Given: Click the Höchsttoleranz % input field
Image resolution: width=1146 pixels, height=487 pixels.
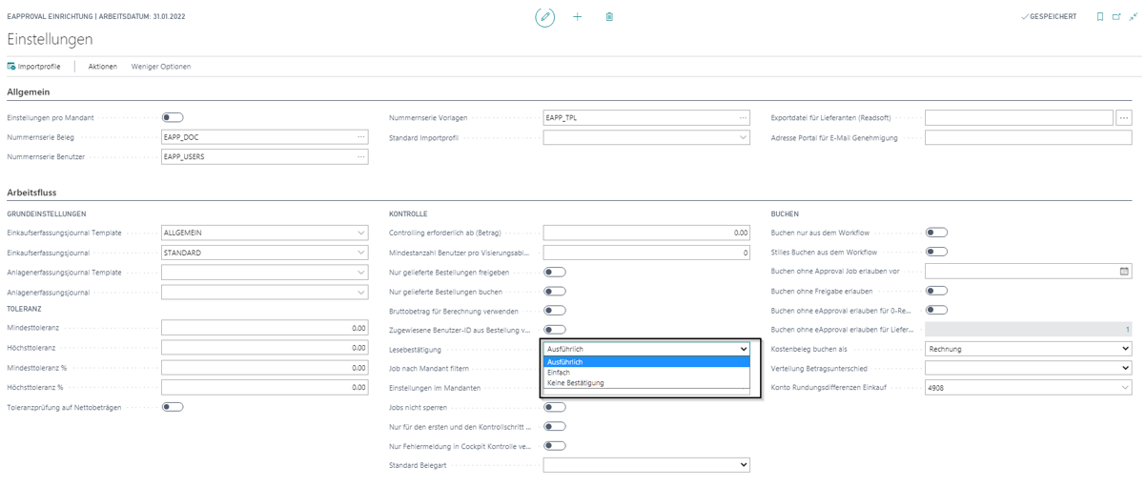Looking at the screenshot, I should (264, 388).
